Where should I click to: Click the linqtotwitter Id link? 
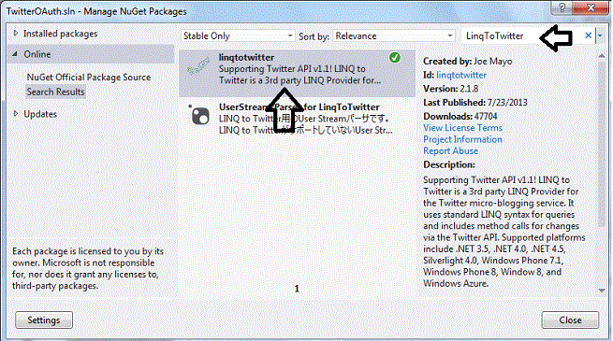461,76
